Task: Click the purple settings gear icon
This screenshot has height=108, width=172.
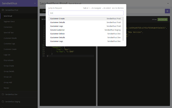Action: pos(167,11)
